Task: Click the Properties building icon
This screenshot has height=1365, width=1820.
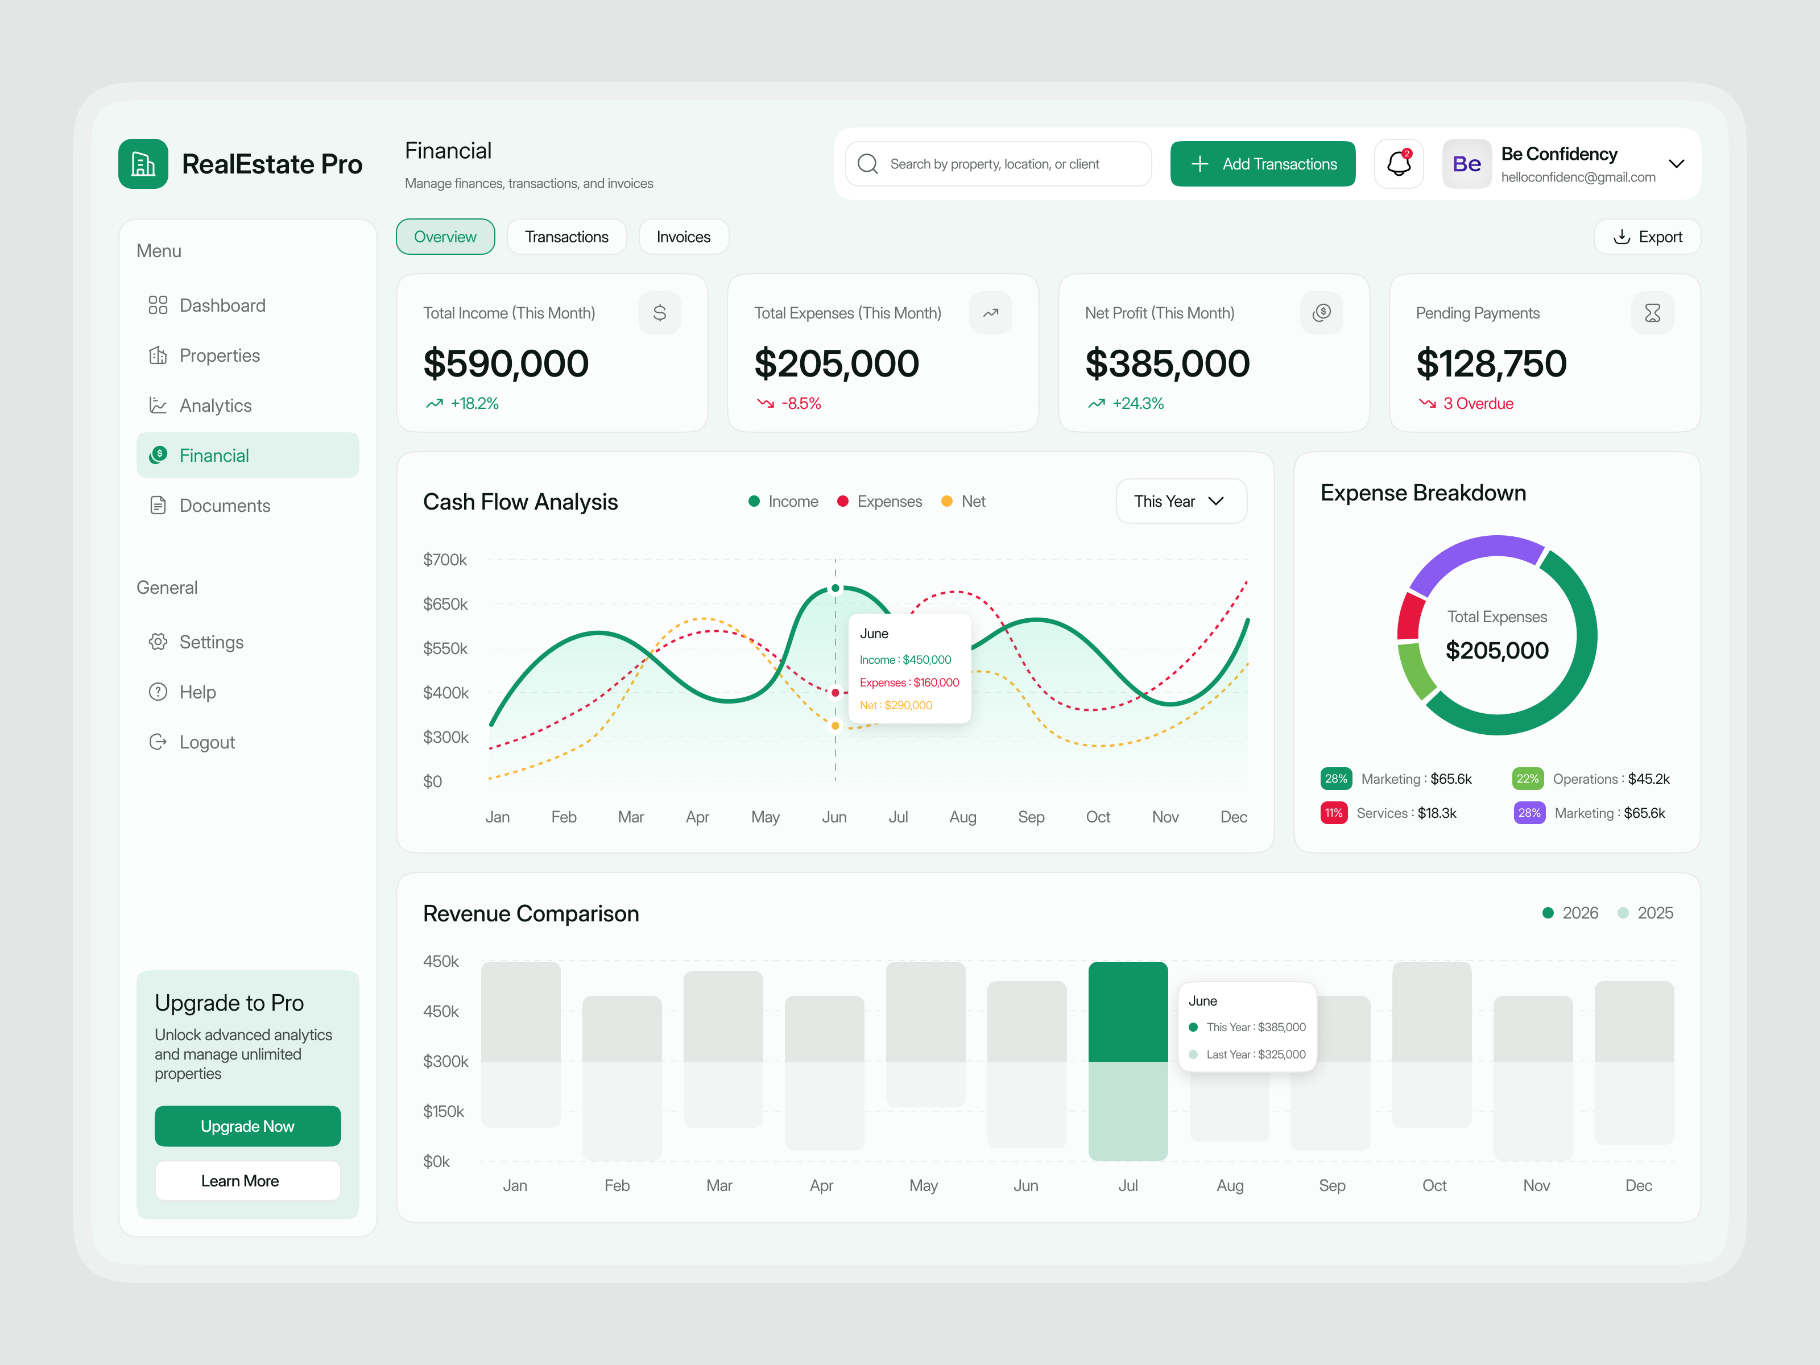Action: click(x=158, y=355)
